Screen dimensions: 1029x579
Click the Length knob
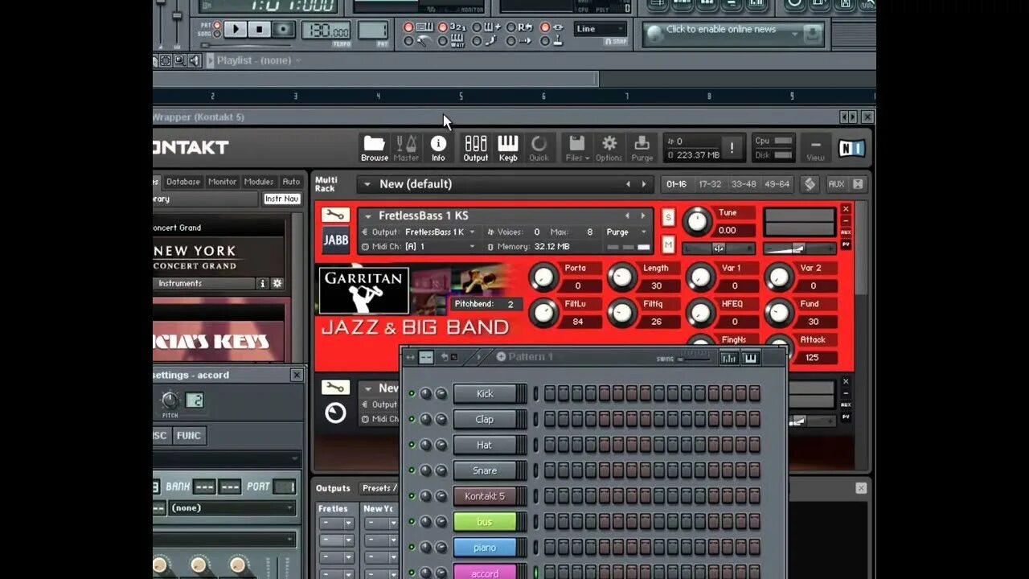(x=622, y=277)
